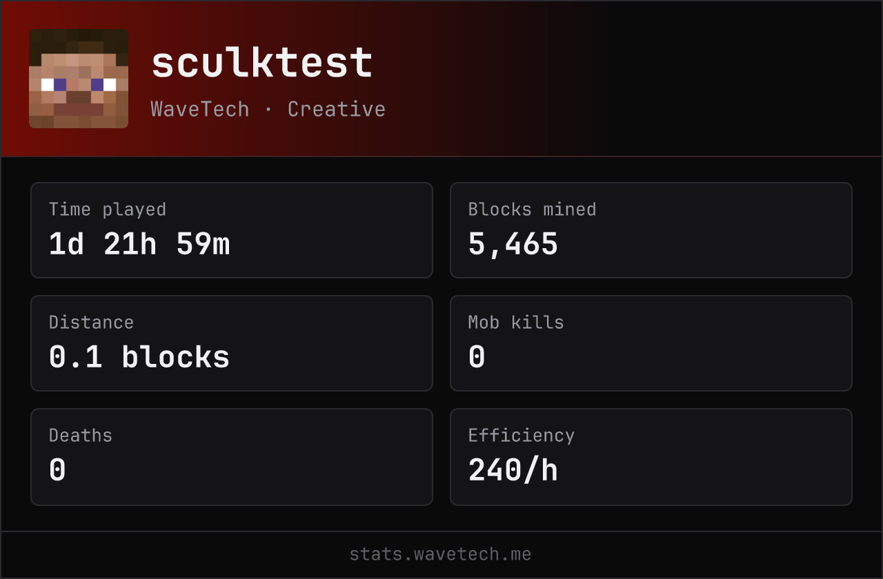Image resolution: width=883 pixels, height=579 pixels.
Task: Click the sculktest player avatar head
Action: [79, 79]
